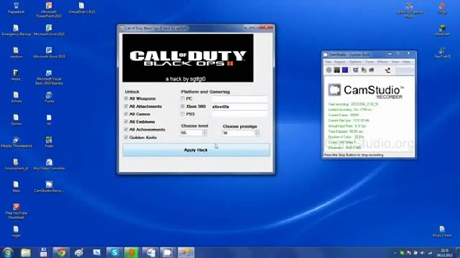Viewport: 460px width, 258px height.
Task: Open Windows Explorer from the taskbar
Action: tap(26, 252)
